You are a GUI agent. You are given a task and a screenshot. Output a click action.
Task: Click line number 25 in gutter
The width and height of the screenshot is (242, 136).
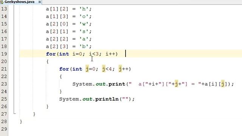(4, 99)
